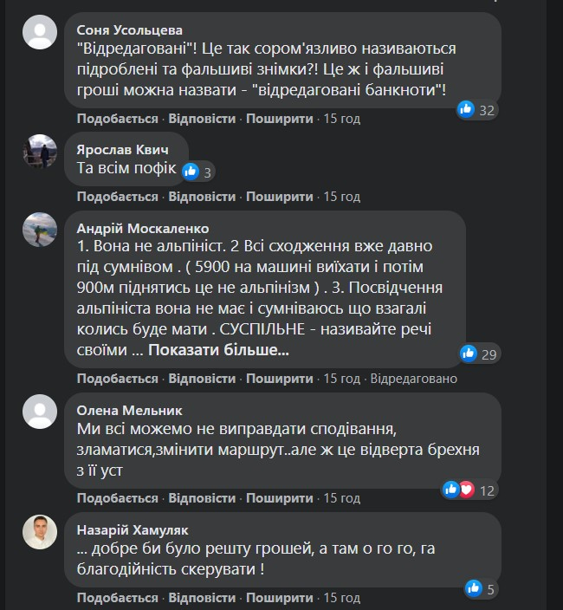This screenshot has width=563, height=610.
Task: Like Олена Мельник's comment via Подобається
Action: (x=117, y=498)
